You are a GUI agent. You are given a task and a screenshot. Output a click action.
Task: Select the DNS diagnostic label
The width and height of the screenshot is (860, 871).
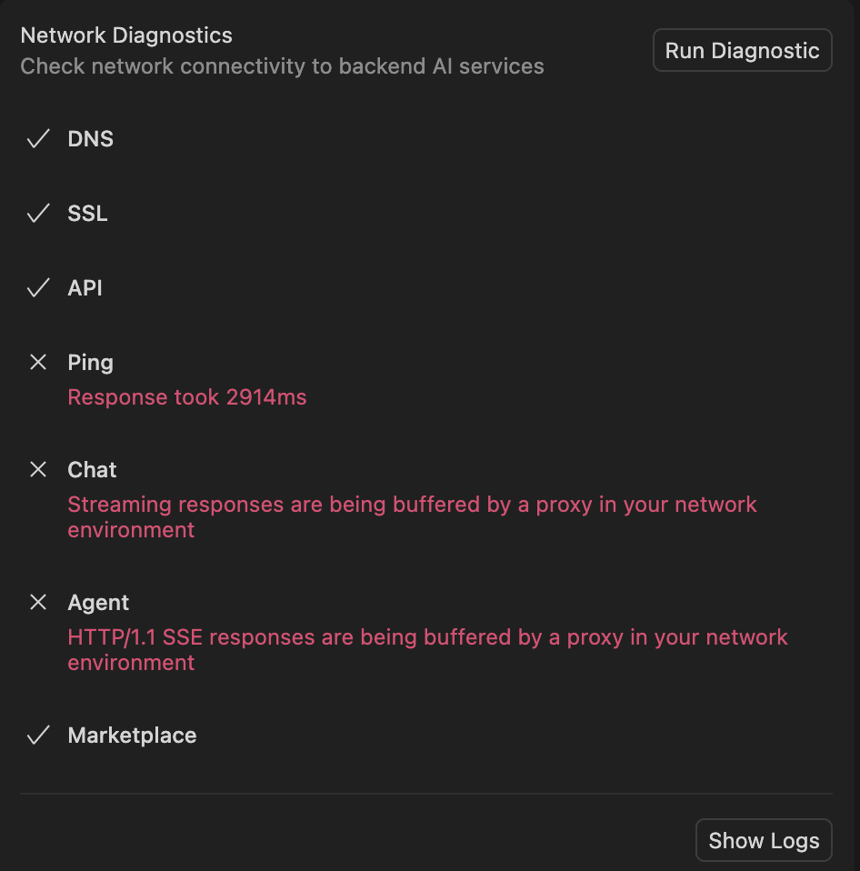pyautogui.click(x=90, y=139)
